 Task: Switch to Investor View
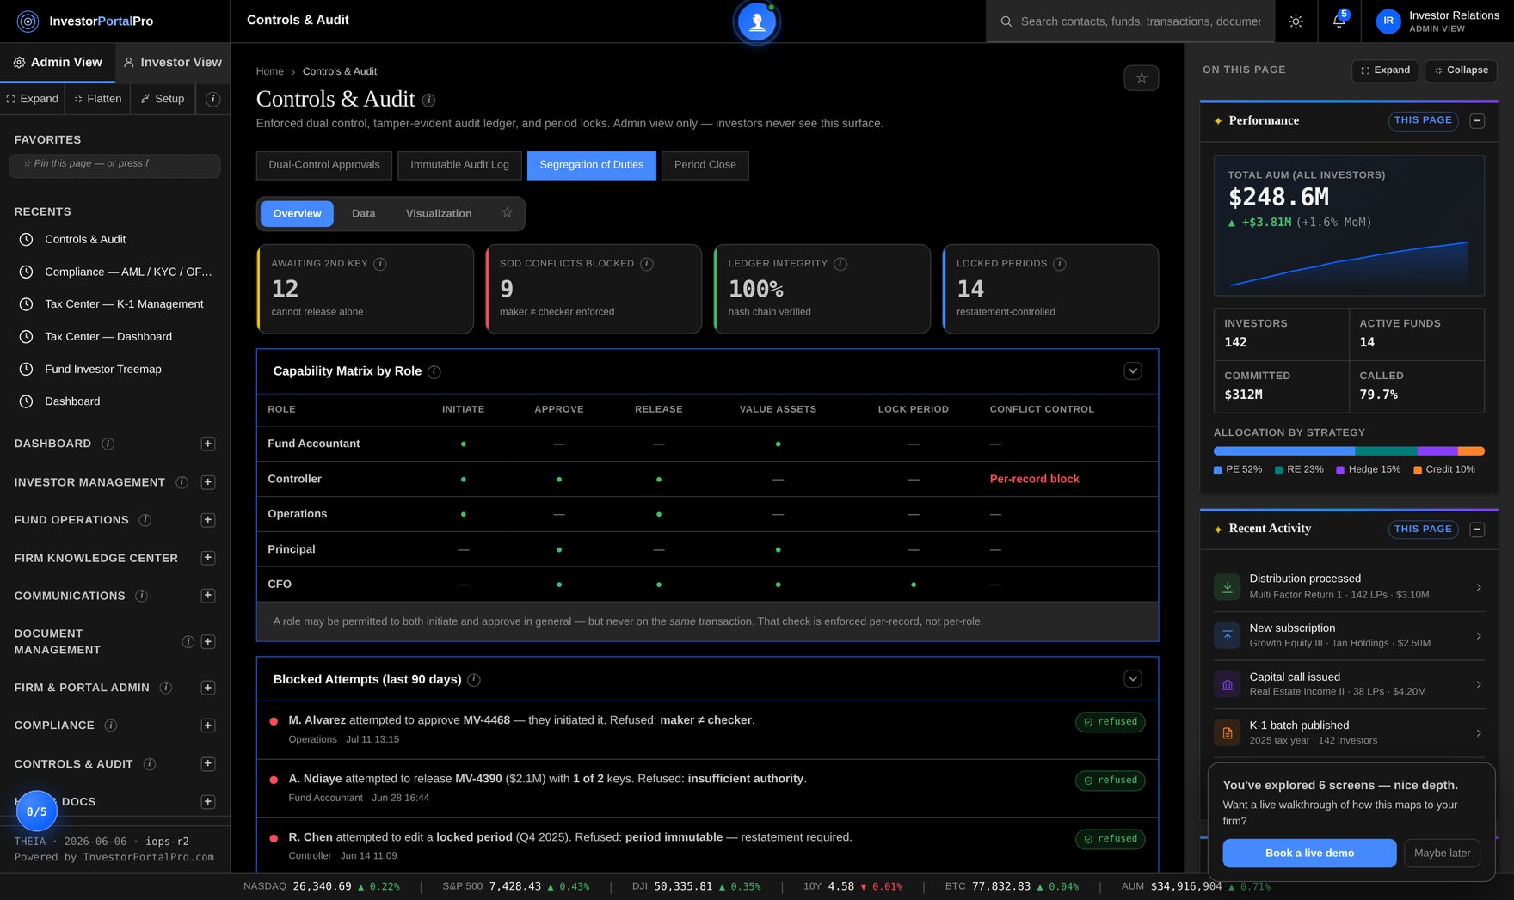pyautogui.click(x=173, y=63)
